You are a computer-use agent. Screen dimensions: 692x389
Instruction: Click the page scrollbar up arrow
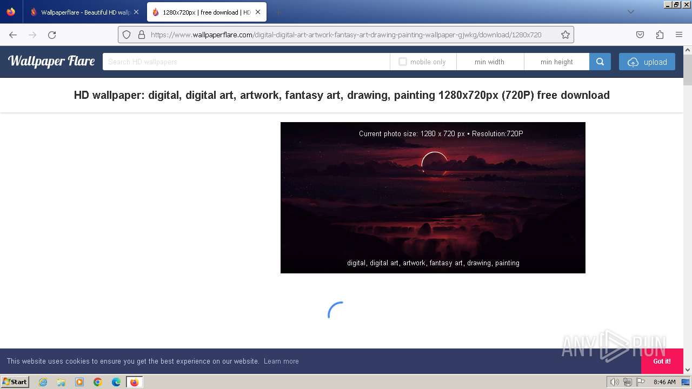click(688, 50)
